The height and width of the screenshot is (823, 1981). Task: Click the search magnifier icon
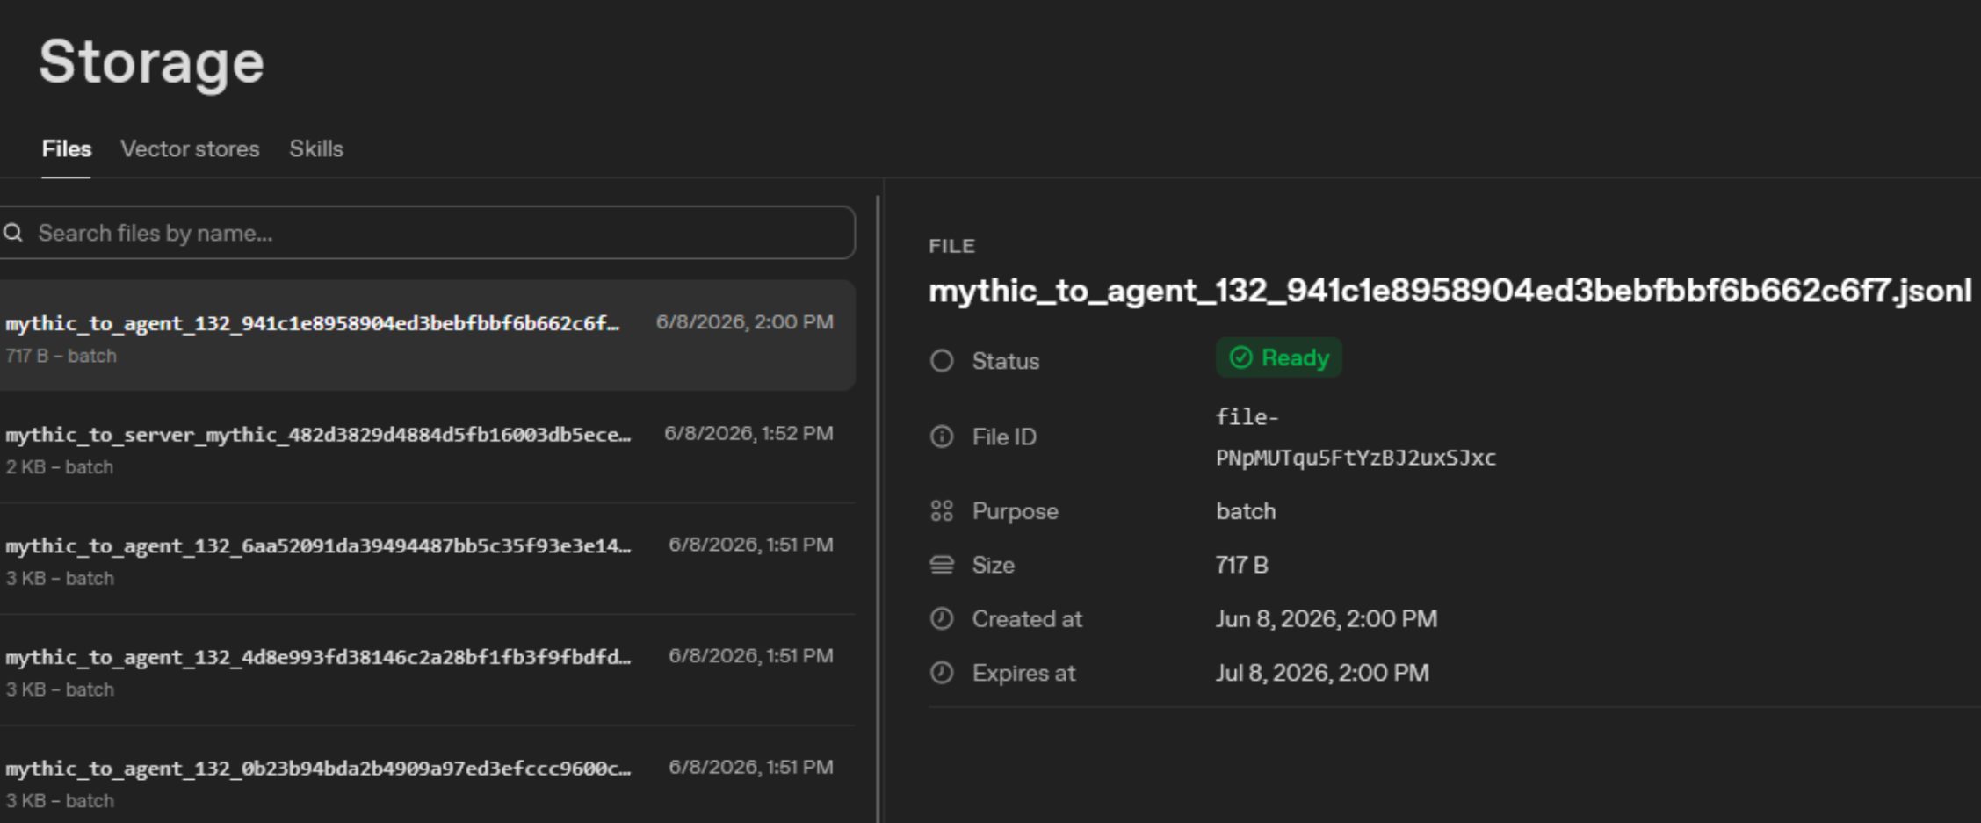pyautogui.click(x=13, y=233)
